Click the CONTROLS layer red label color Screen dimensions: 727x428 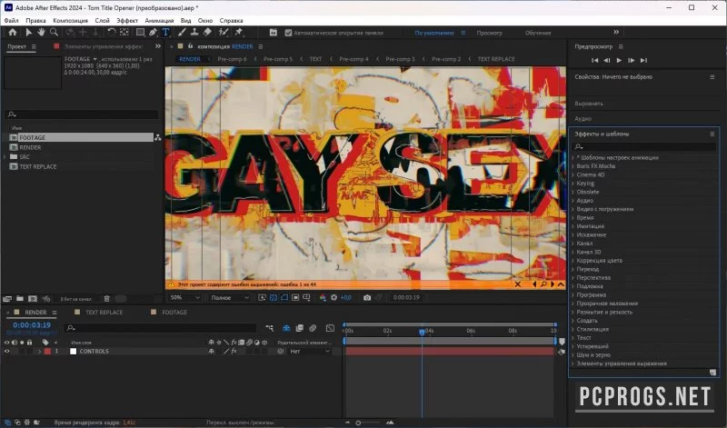point(47,352)
